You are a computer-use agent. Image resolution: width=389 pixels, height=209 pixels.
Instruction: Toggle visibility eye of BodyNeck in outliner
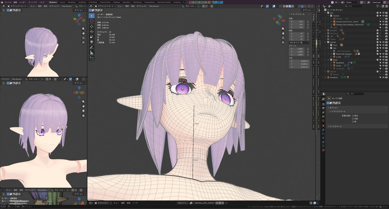pos(383,63)
